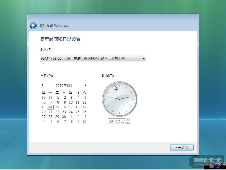This screenshot has height=170, width=226.
Task: Select date 17 in the calendar
Action: tap(71, 107)
